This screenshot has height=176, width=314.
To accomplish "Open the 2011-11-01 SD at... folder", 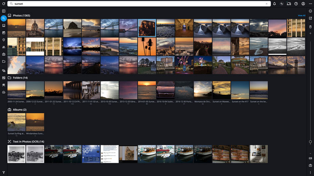I will pos(91,90).
